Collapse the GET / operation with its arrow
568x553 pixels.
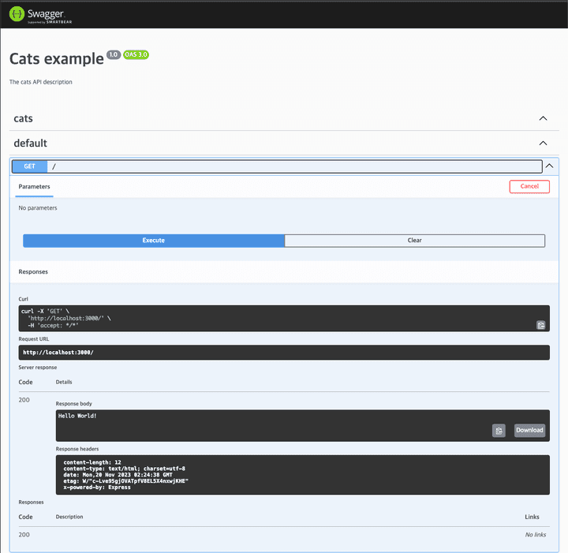550,166
